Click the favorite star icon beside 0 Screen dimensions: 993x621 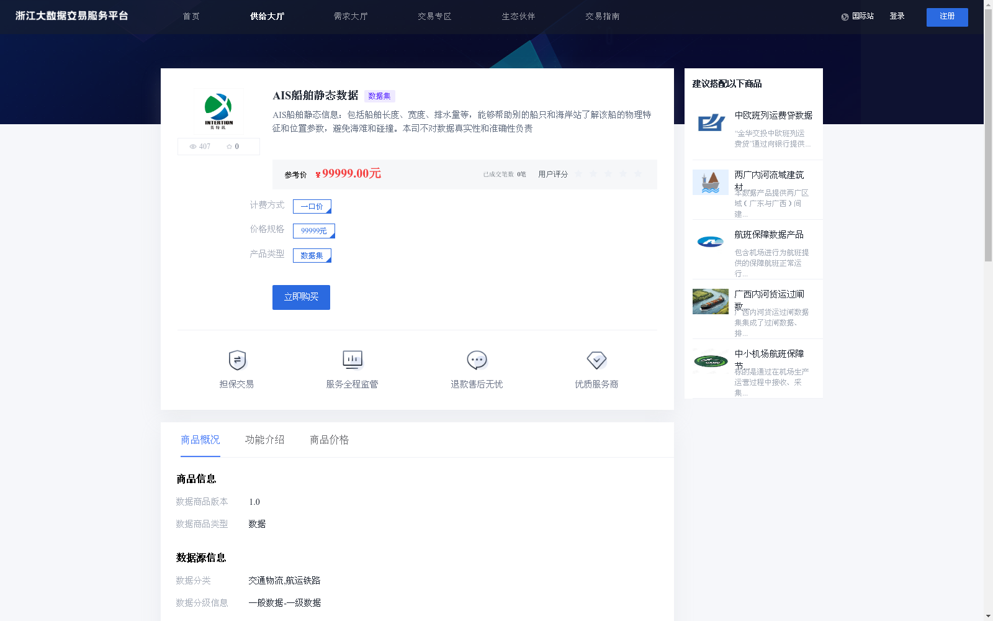coord(229,147)
